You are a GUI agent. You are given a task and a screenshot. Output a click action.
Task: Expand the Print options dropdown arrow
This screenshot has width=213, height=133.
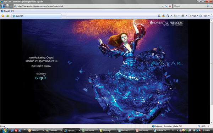[x=186, y=16]
